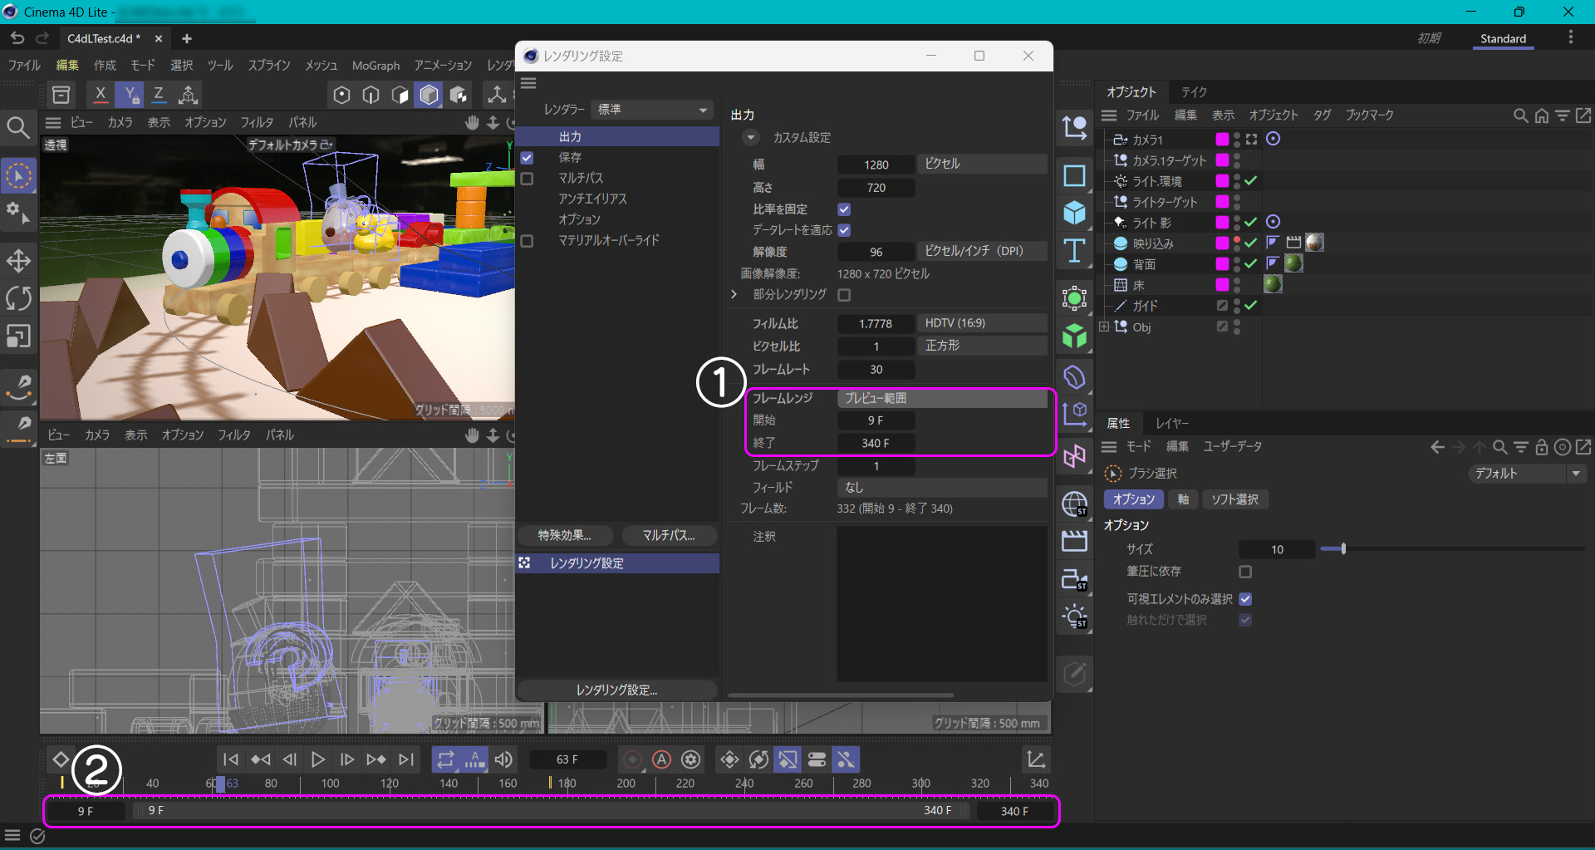Select the text spline tool icon
The image size is (1595, 850).
pos(1074,251)
